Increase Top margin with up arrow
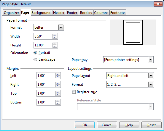The height and width of the screenshot is (131, 164). point(58,92)
